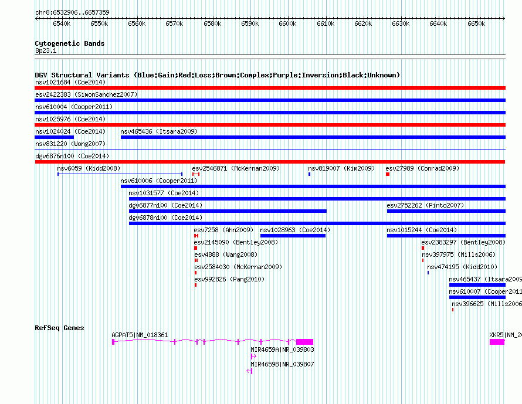Click the 8p23.1 band label
Viewport: 522px width, 404px height.
46,50
